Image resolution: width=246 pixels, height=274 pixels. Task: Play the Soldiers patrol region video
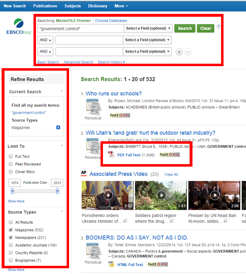[x=161, y=195]
